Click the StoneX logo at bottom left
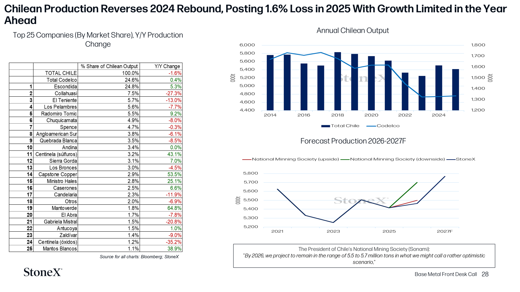520x292 pixels. (43, 272)
